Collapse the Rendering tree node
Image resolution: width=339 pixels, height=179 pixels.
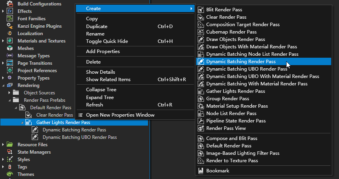[3, 85]
